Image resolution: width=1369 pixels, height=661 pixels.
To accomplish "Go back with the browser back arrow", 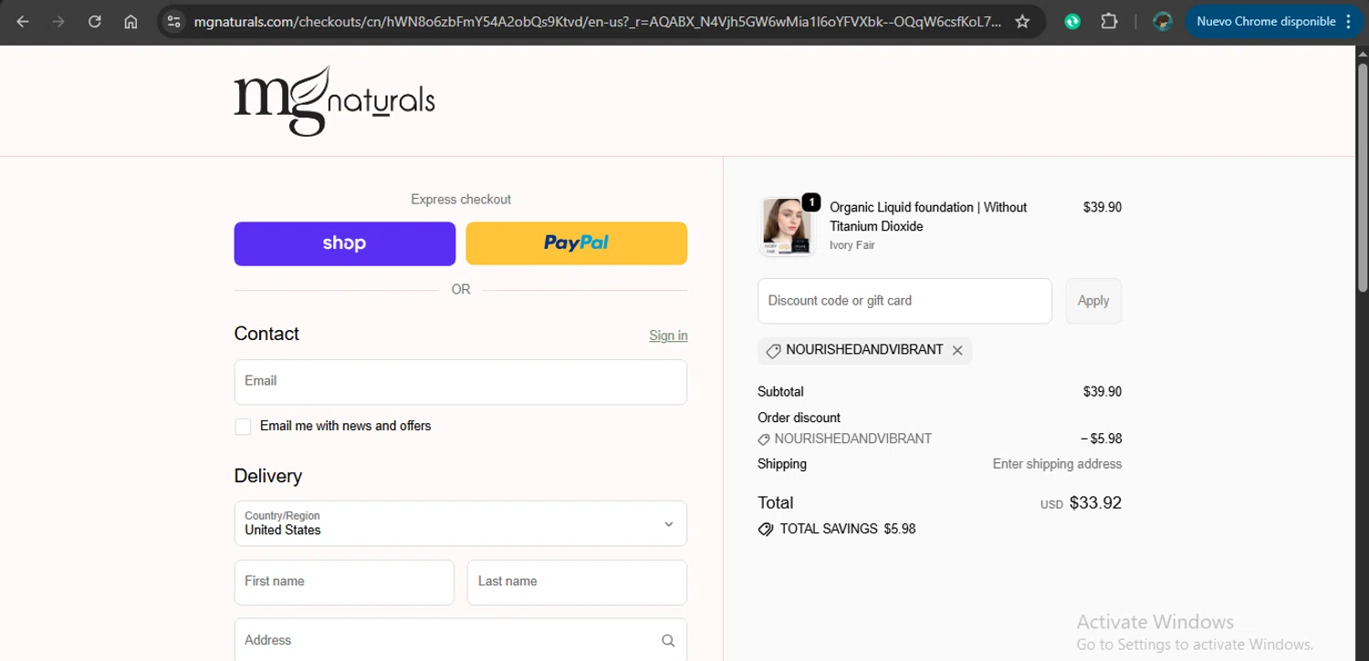I will pos(23,21).
